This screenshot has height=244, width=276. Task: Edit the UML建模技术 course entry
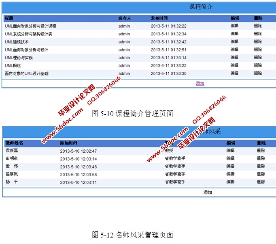[234, 42]
